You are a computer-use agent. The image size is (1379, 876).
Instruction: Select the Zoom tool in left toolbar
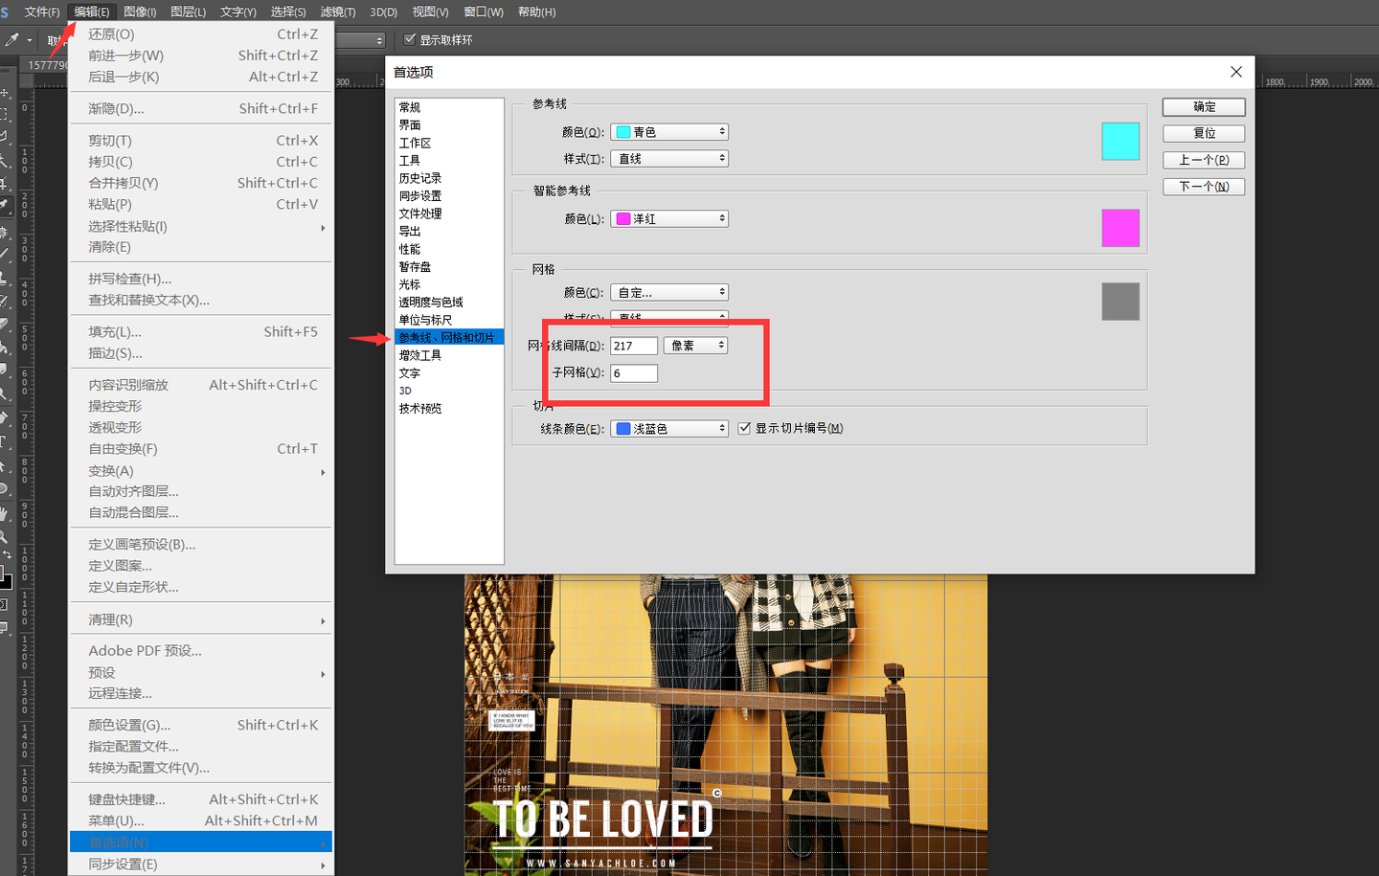[5, 537]
